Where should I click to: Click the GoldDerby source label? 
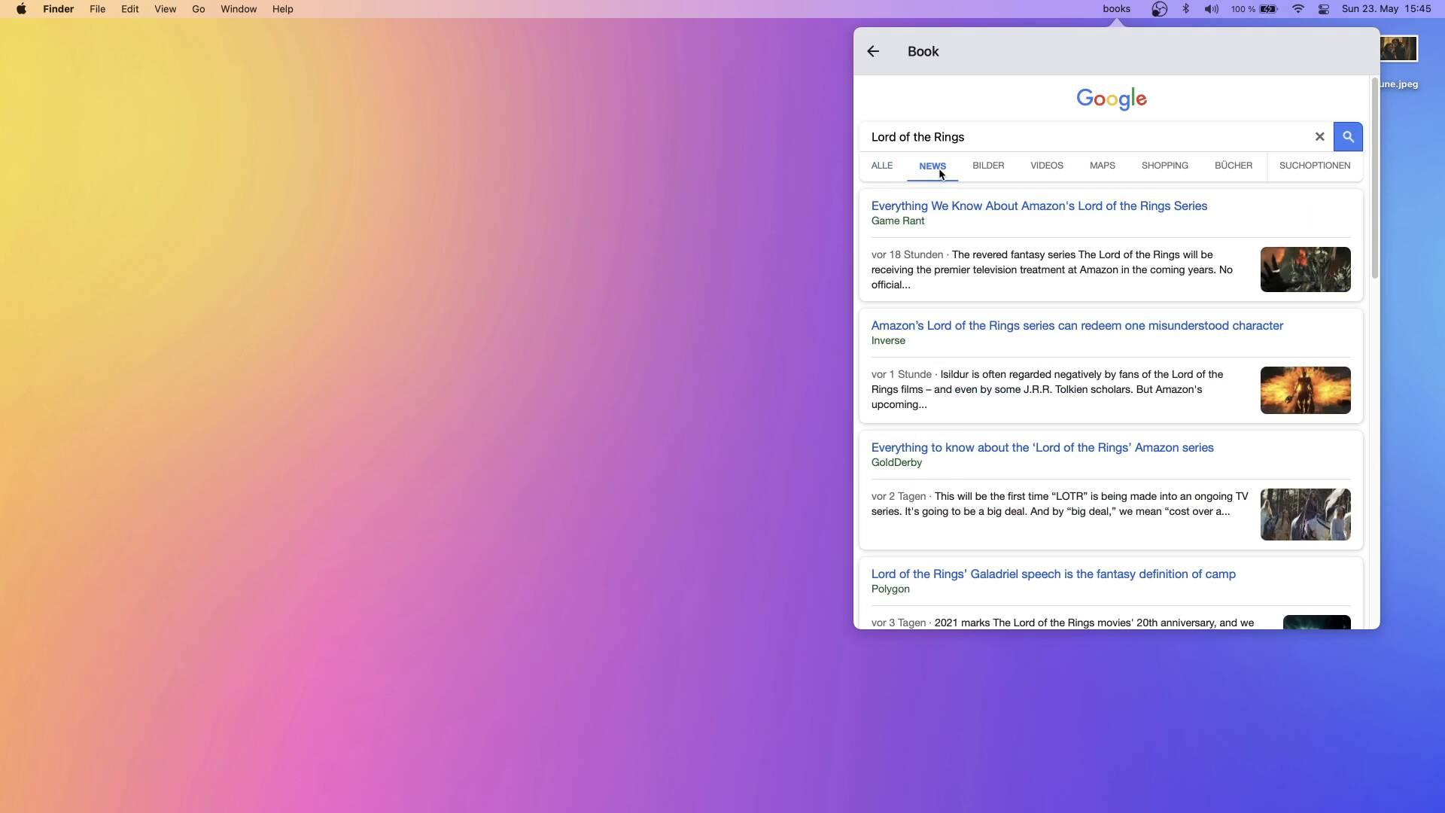tap(896, 463)
